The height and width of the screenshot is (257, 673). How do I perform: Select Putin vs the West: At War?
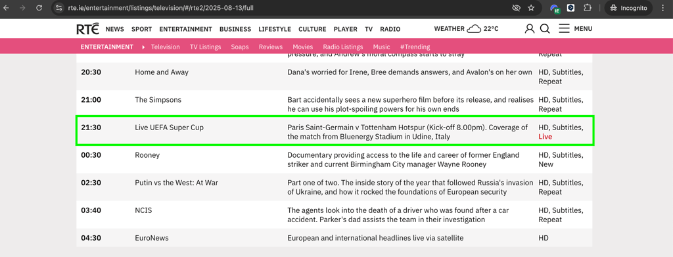(x=176, y=182)
